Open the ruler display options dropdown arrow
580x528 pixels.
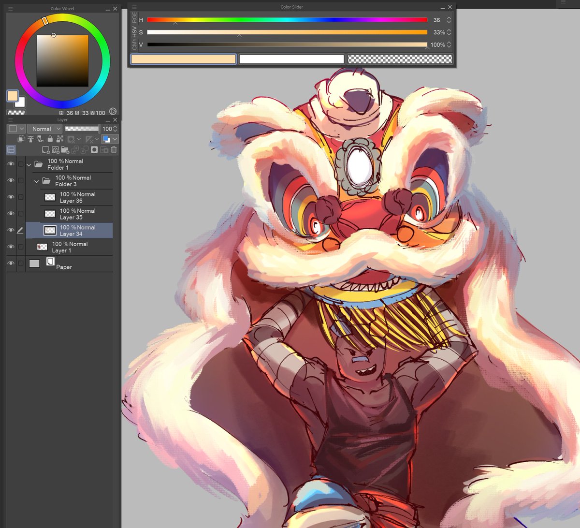pos(97,139)
